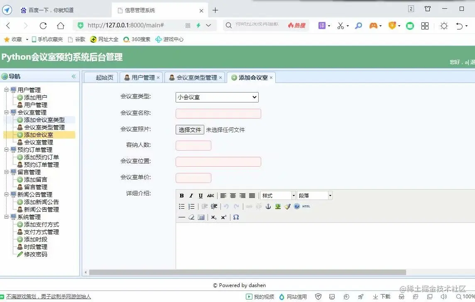The height and width of the screenshot is (302, 475).
Task: Clean up messy code with brush icon
Action: click(287, 206)
